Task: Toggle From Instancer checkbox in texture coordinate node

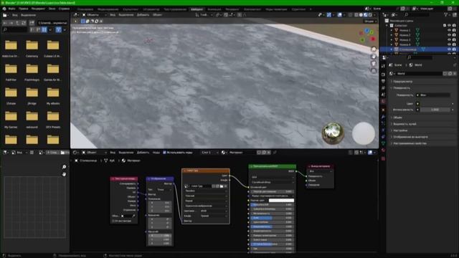Action: (113, 221)
